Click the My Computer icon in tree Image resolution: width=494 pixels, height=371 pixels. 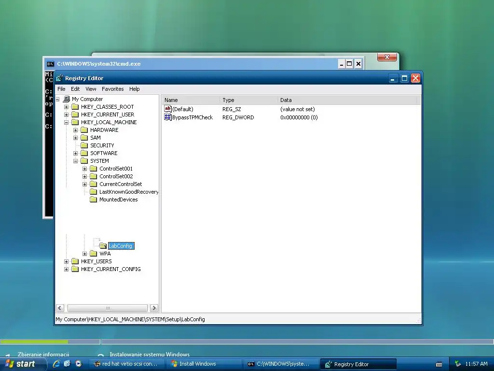tap(67, 99)
